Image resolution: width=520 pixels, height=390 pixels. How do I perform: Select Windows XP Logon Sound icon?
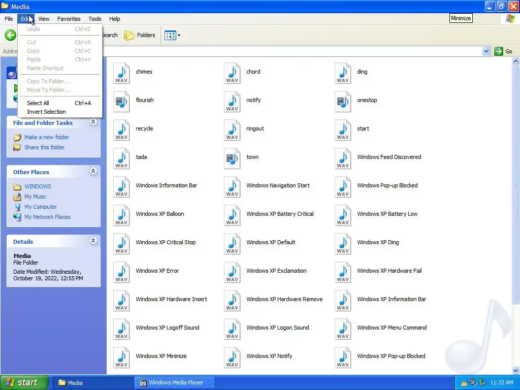pyautogui.click(x=232, y=329)
